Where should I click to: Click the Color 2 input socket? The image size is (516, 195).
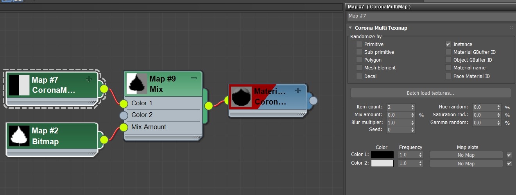(x=124, y=115)
